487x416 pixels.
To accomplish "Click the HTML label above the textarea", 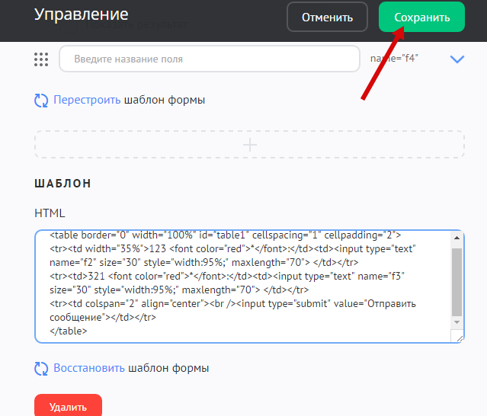I will coord(50,213).
